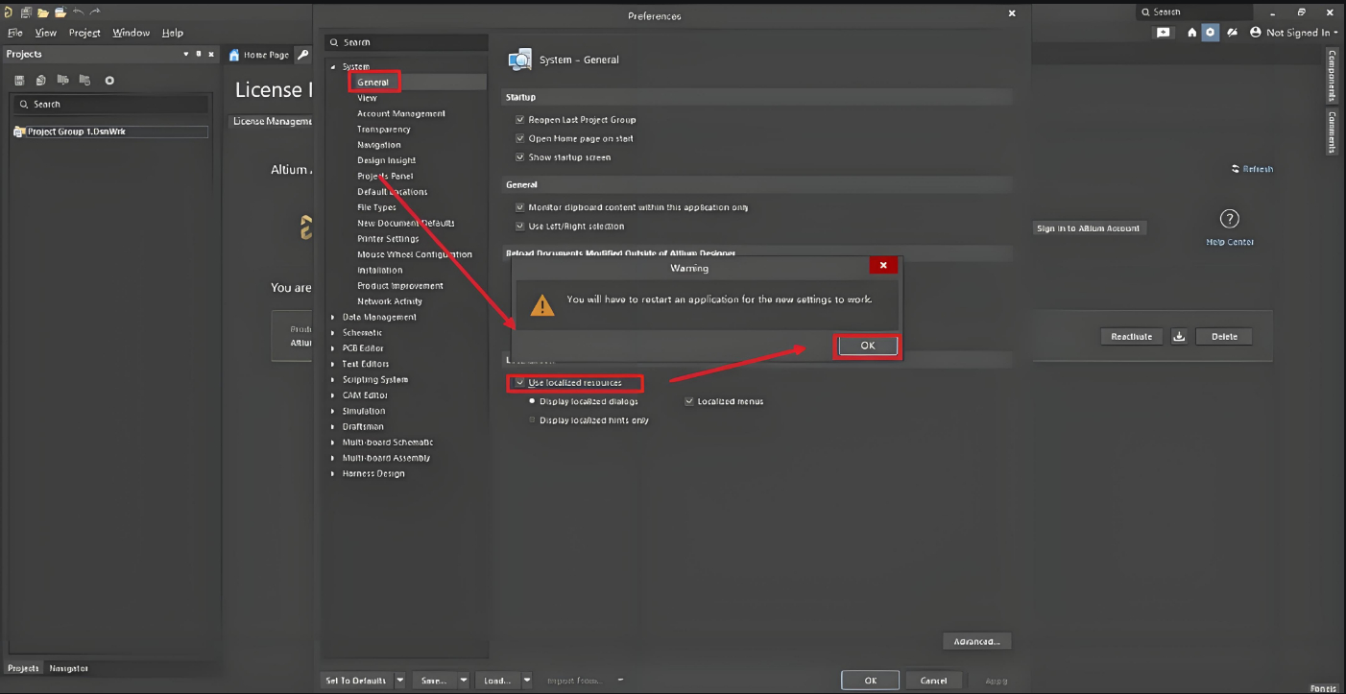Click the compile icon in Projects panel toolbar

41,81
